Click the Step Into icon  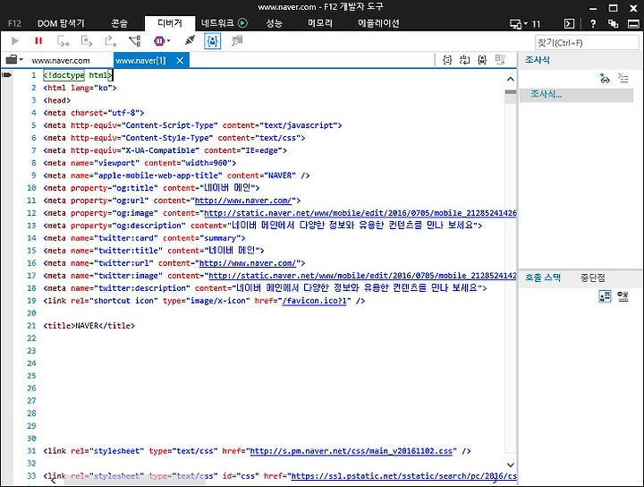(63, 40)
